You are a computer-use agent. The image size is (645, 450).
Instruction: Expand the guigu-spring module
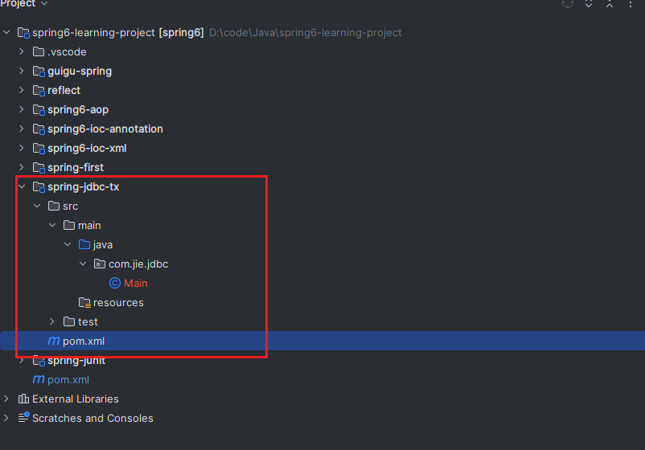(x=22, y=71)
